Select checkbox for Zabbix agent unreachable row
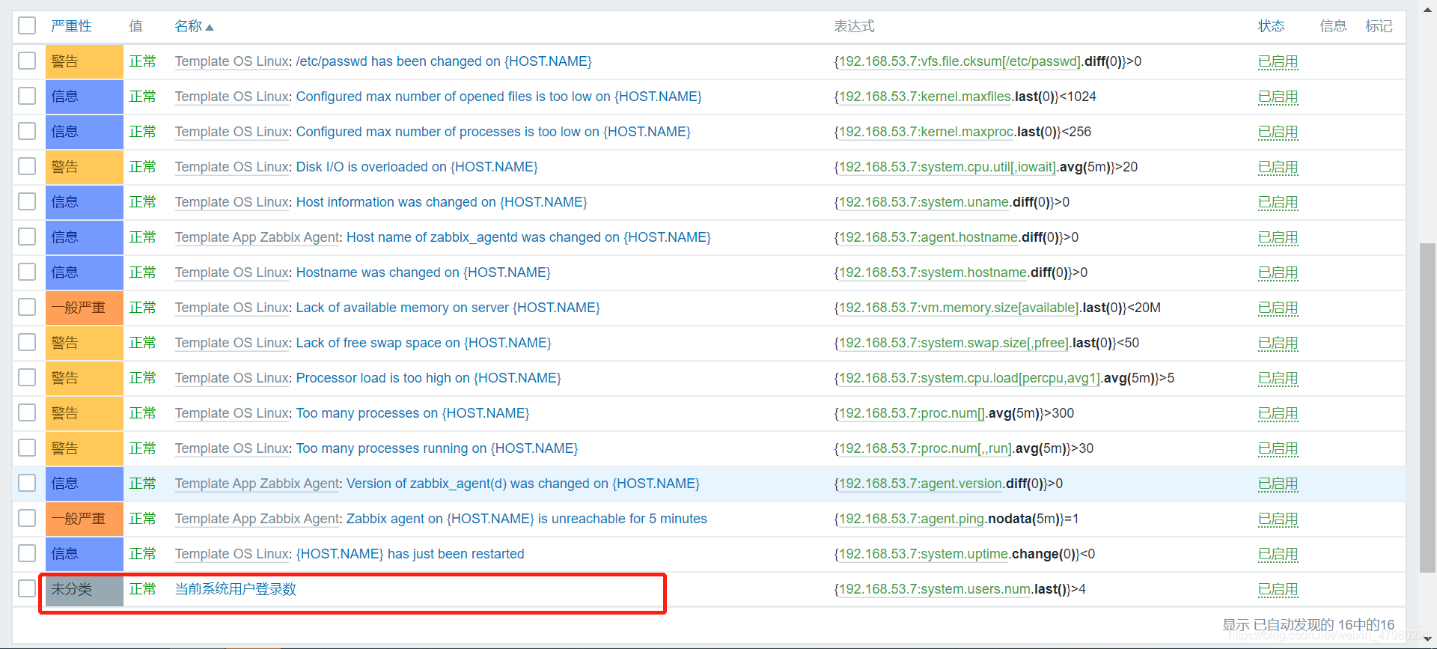Screen dimensions: 1437x649 [x=27, y=518]
